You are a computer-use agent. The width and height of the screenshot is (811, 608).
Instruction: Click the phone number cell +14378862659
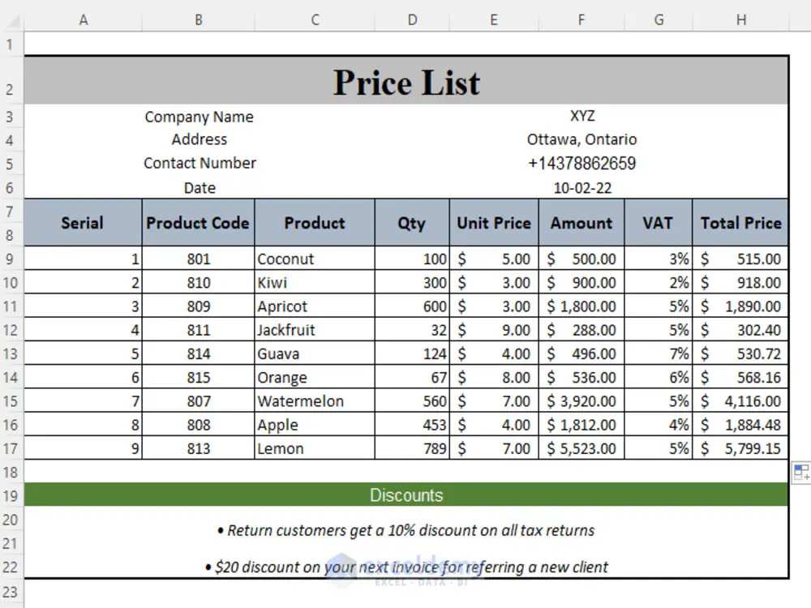(581, 163)
